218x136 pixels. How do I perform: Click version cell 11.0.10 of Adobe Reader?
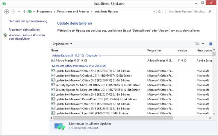[182, 61]
